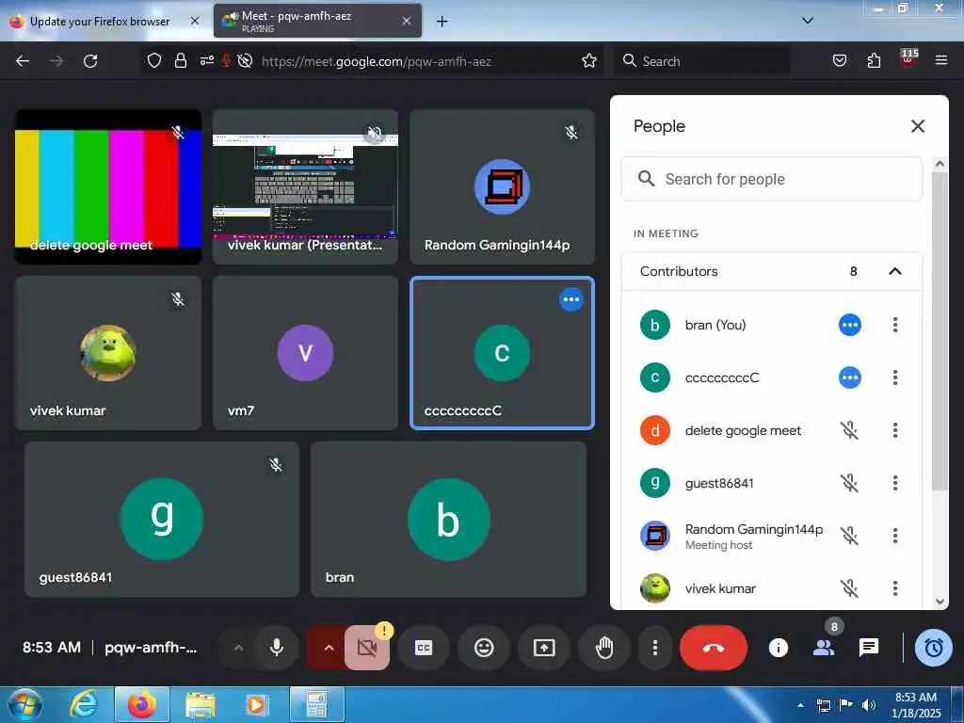The height and width of the screenshot is (723, 964).
Task: Select the delete google meet color bars tile
Action: pos(108,187)
